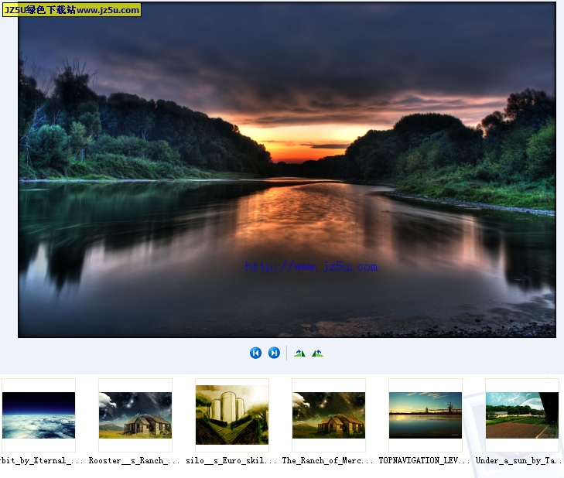Rotate image counterclockwise icon
The width and height of the screenshot is (564, 478).
click(318, 353)
